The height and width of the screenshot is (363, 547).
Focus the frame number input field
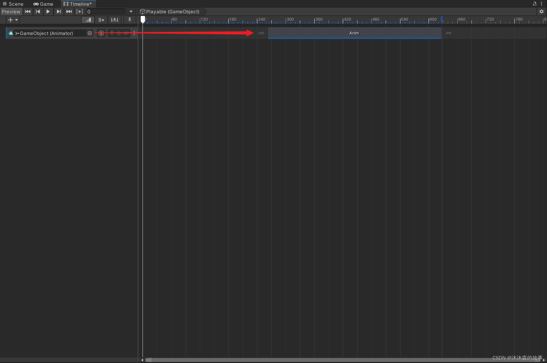[106, 11]
